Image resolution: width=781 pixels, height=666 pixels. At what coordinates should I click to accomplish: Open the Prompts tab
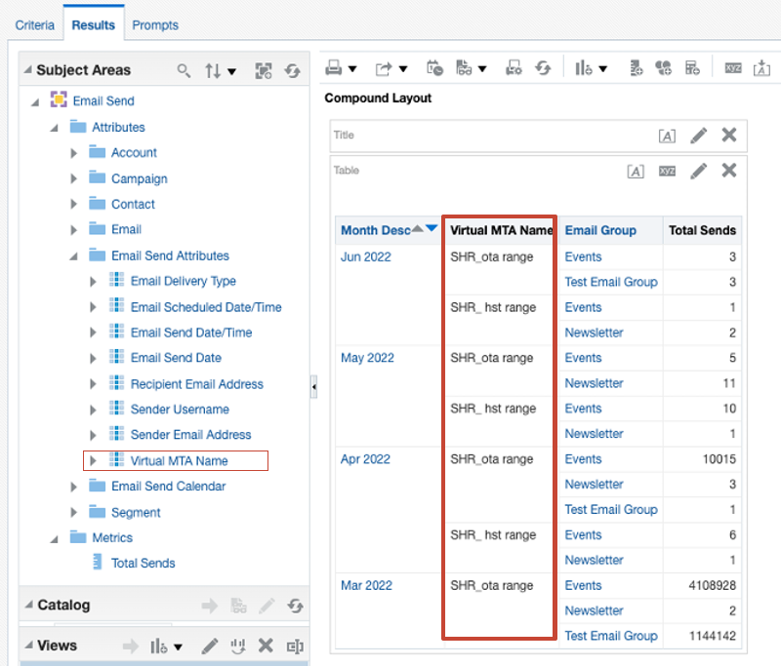pyautogui.click(x=155, y=24)
